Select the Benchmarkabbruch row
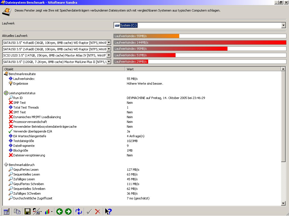289x216 pixels. point(142,165)
